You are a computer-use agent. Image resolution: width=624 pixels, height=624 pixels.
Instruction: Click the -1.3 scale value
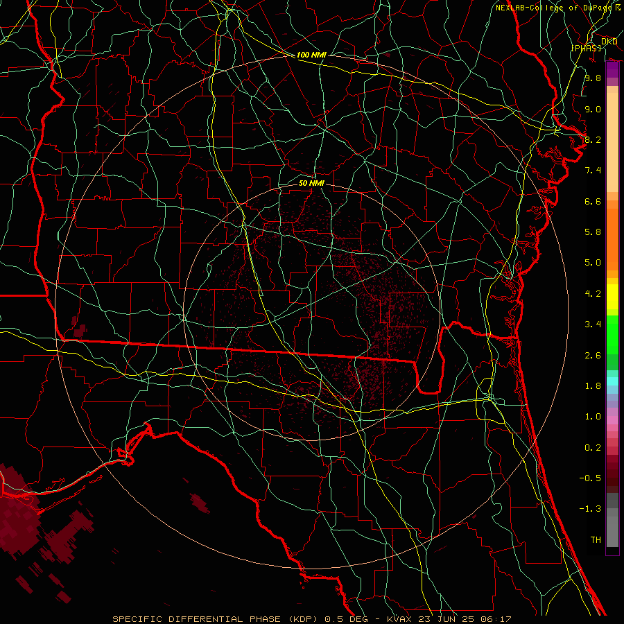tap(590, 509)
